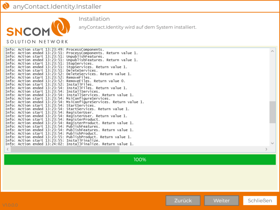
Task: Go back with the Zurück button
Action: coord(183,200)
